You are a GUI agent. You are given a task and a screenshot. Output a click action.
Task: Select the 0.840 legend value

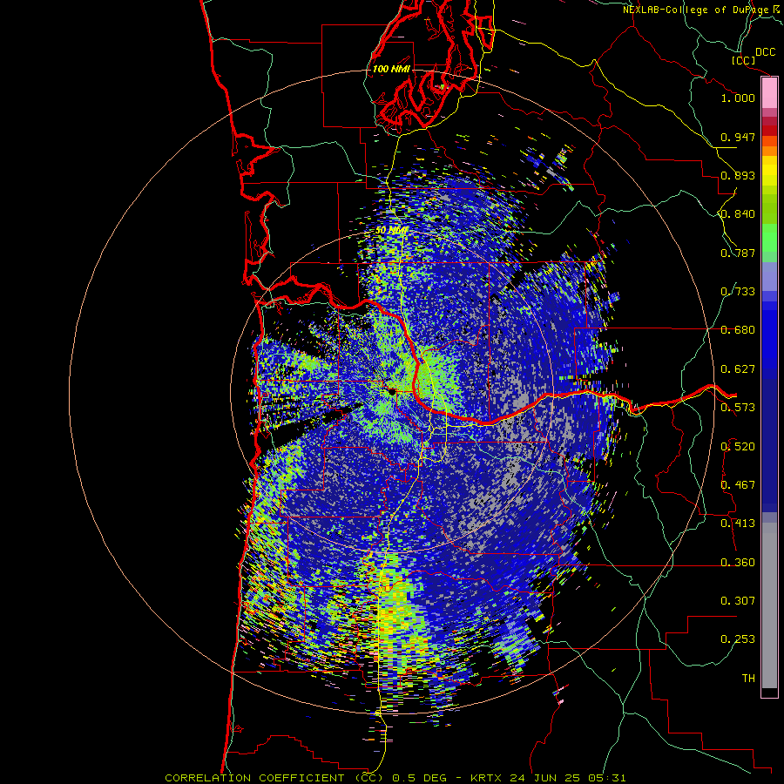(x=738, y=214)
